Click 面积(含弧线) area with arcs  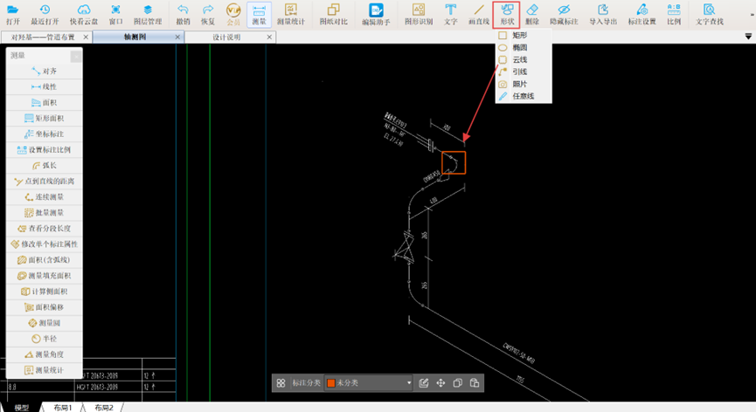pos(45,260)
